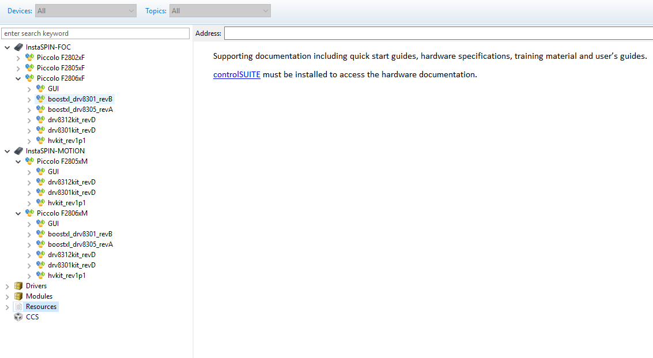
Task: Open the controlSUITE link
Action: point(236,74)
